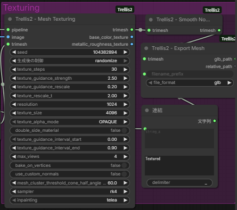Open the texture_alpha_mode OPAQUE dropdown
Viewport: 237px width, 210px height.
pyautogui.click(x=70, y=122)
